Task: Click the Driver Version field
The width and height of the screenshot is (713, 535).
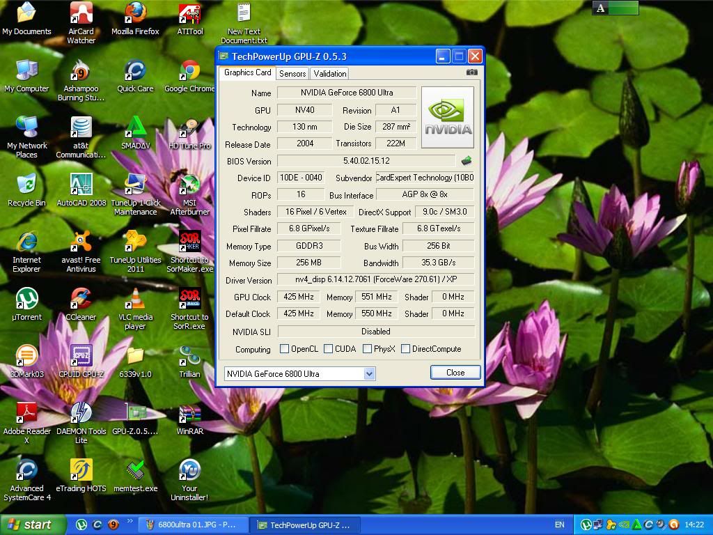Action: point(375,279)
